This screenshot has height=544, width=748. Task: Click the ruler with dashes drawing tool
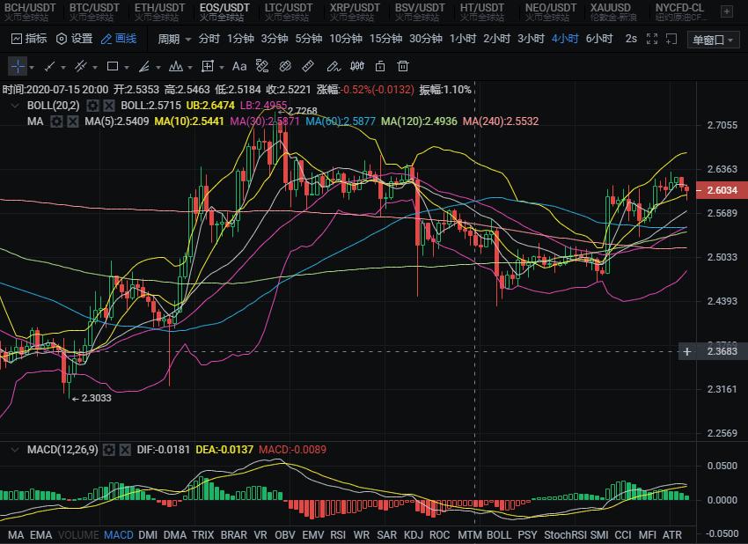coord(262,66)
